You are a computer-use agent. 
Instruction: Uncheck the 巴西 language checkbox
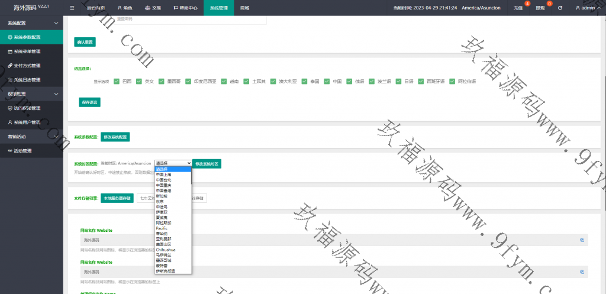(x=117, y=81)
